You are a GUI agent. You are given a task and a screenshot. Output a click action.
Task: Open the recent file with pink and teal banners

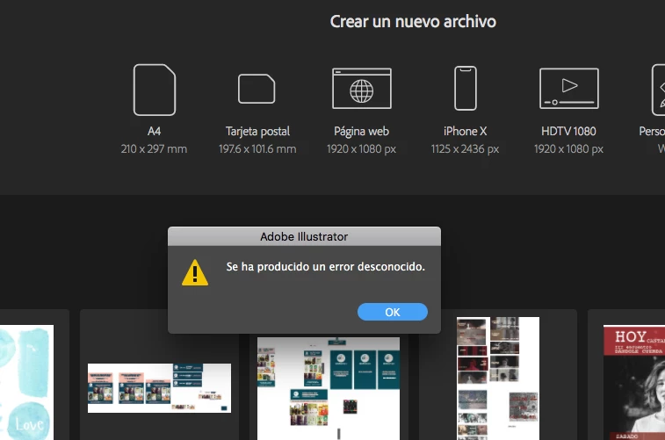160,388
